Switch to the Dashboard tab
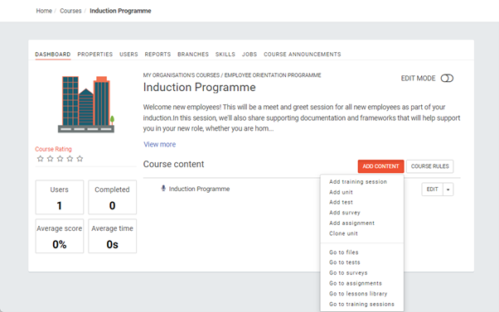 [53, 55]
